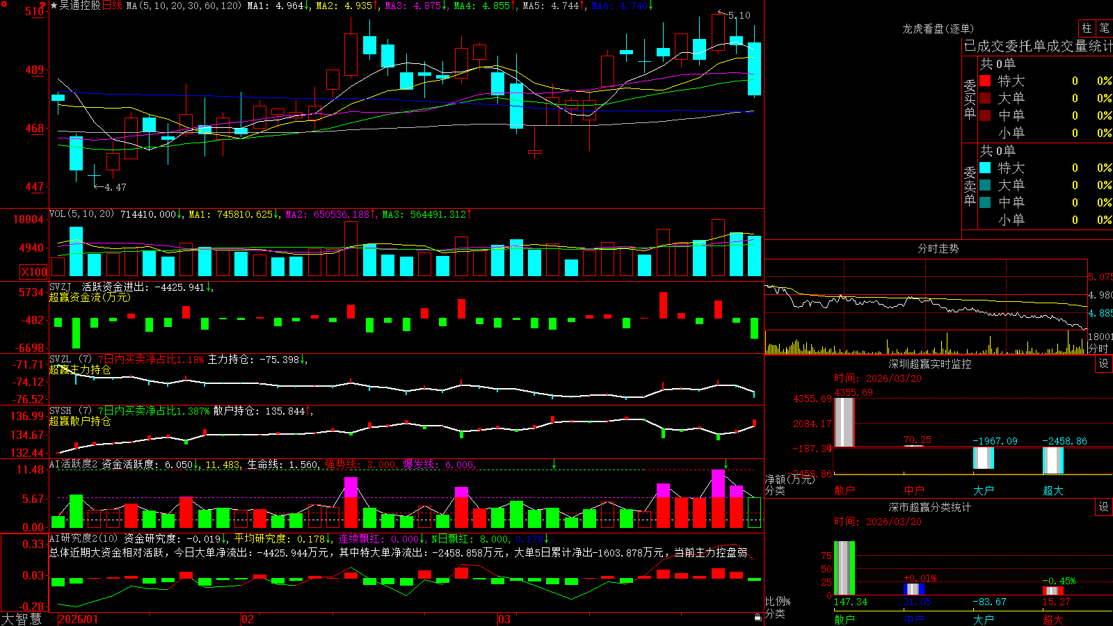Viewport: 1113px width, 626px height.
Task: Click the 龙虎看盘(逐单) panel title
Action: click(x=938, y=29)
